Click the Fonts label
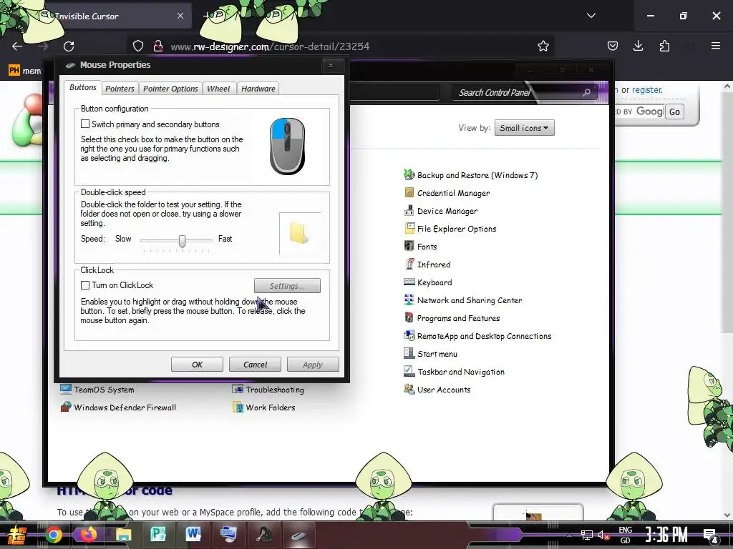This screenshot has height=549, width=733. 427,247
